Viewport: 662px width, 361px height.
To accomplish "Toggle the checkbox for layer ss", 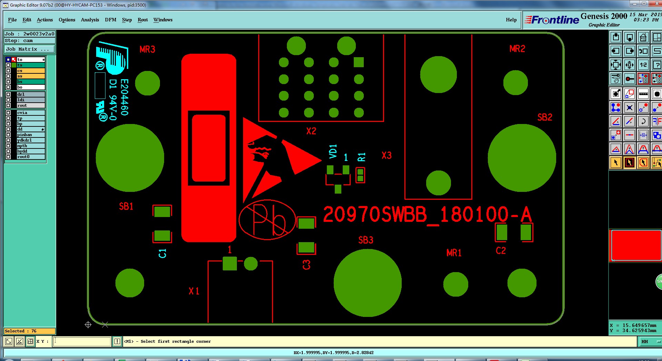I will pos(8,76).
